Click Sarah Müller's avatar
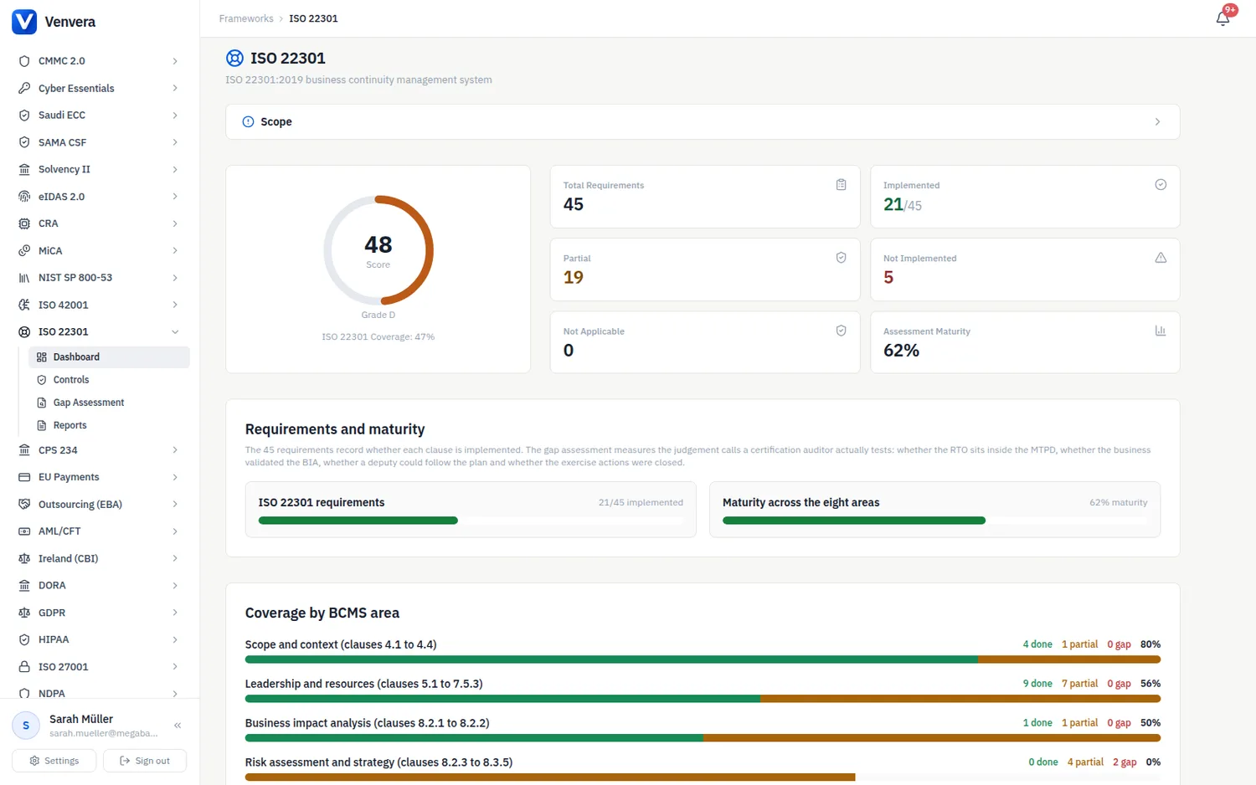 [x=26, y=726]
